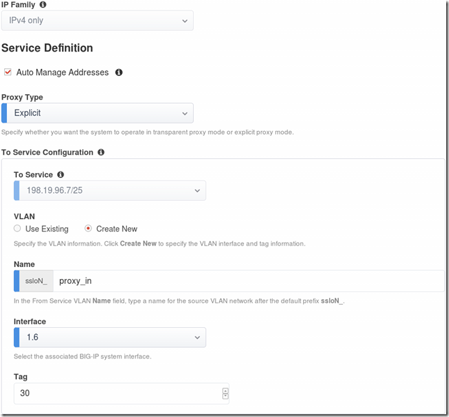
Task: Click info icon next to IP Family
Action: [x=43, y=5]
